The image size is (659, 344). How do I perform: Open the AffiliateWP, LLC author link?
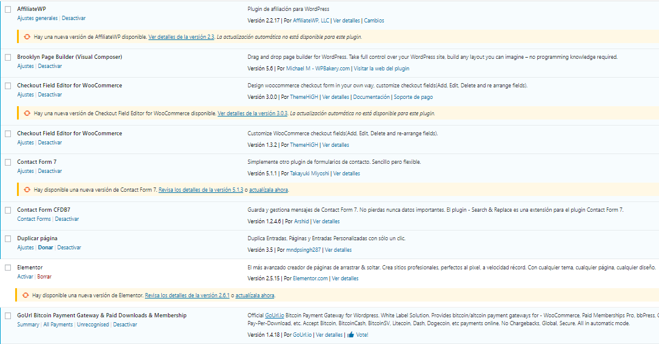(311, 21)
